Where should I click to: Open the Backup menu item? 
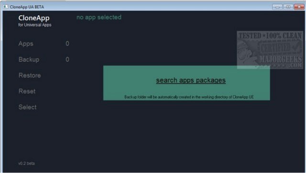pyautogui.click(x=29, y=59)
